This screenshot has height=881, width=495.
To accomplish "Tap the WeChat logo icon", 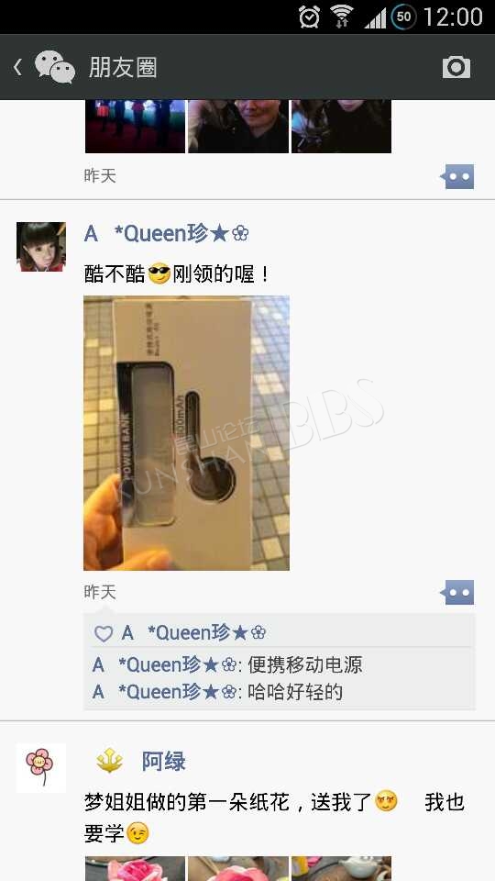I will coord(55,67).
